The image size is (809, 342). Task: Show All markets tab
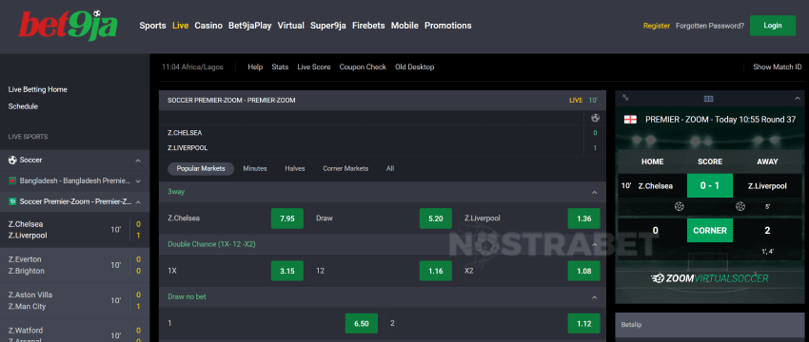tap(390, 168)
